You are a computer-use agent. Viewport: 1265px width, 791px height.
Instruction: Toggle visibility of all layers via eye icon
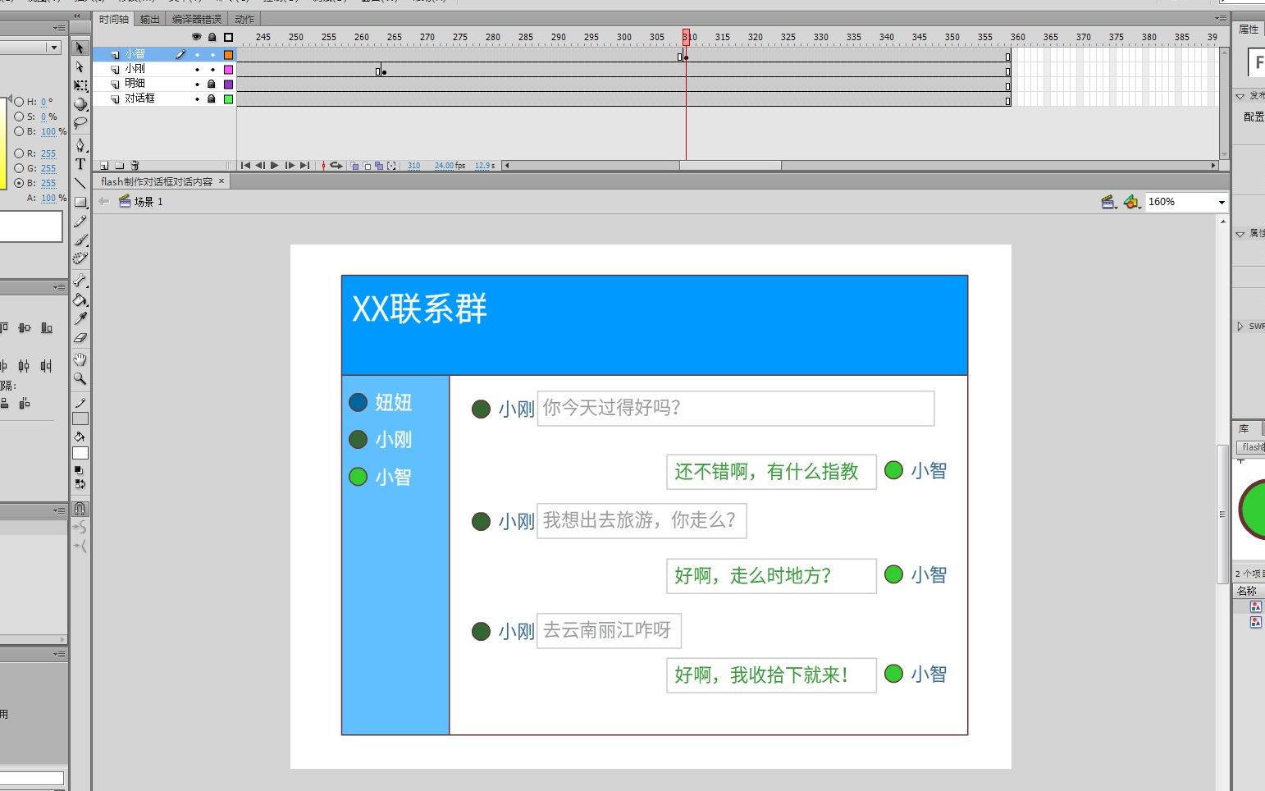pyautogui.click(x=197, y=37)
